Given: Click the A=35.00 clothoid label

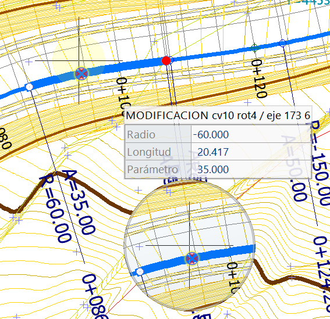Looking at the screenshot, I should (x=79, y=202).
